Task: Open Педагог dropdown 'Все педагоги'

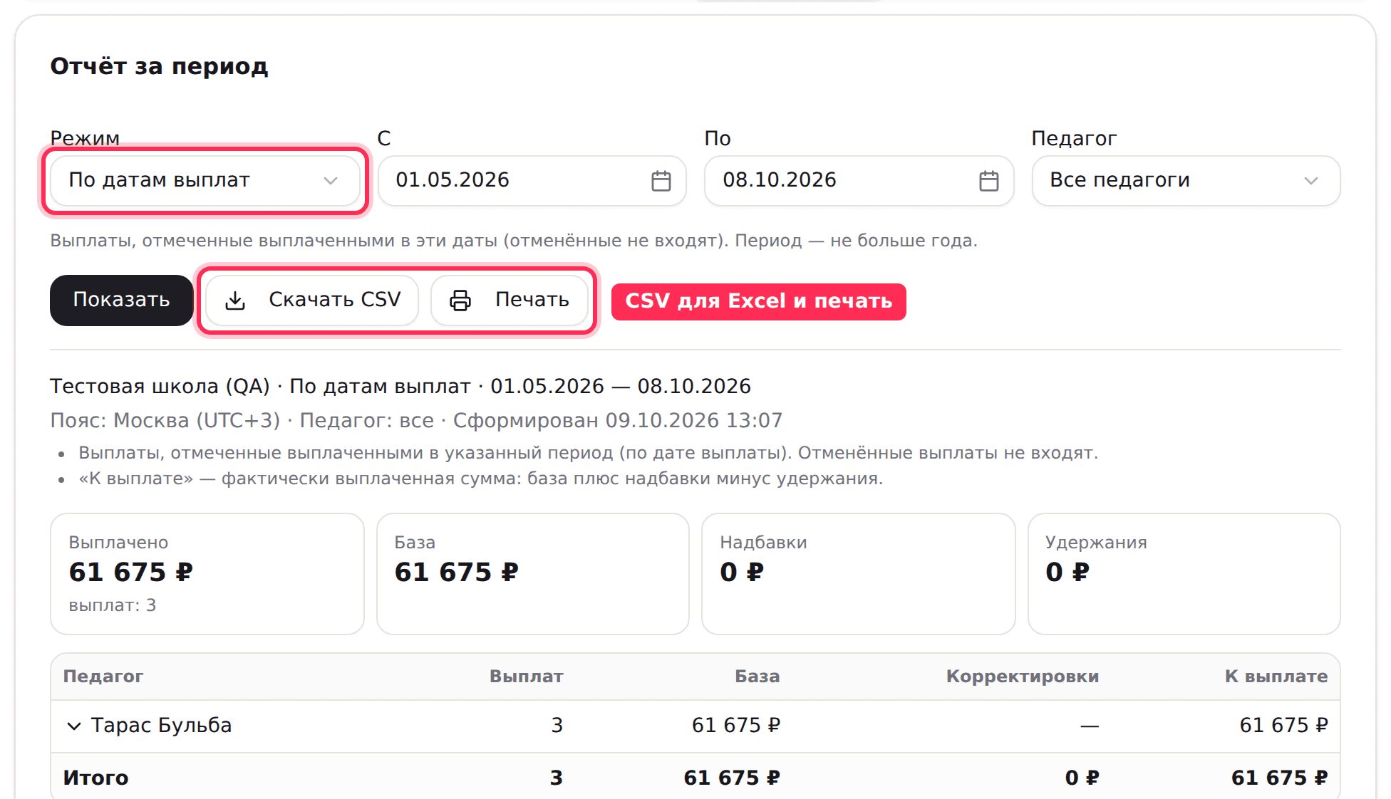Action: pyautogui.click(x=1186, y=181)
